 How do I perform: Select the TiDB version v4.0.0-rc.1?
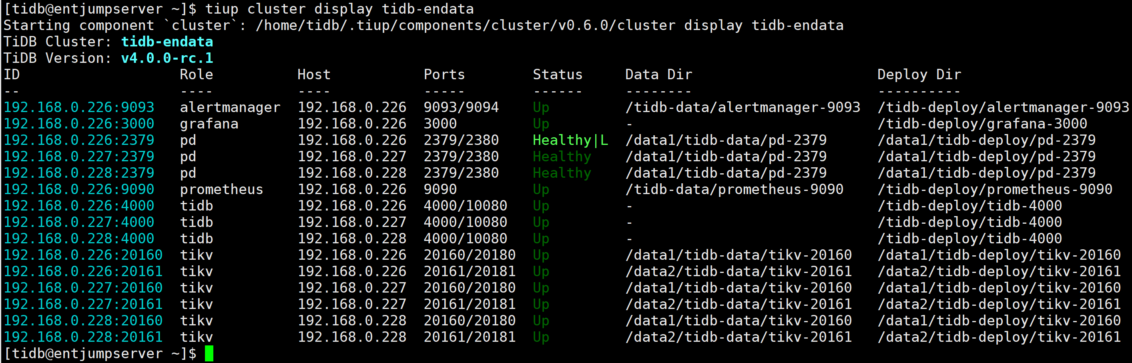(x=167, y=58)
